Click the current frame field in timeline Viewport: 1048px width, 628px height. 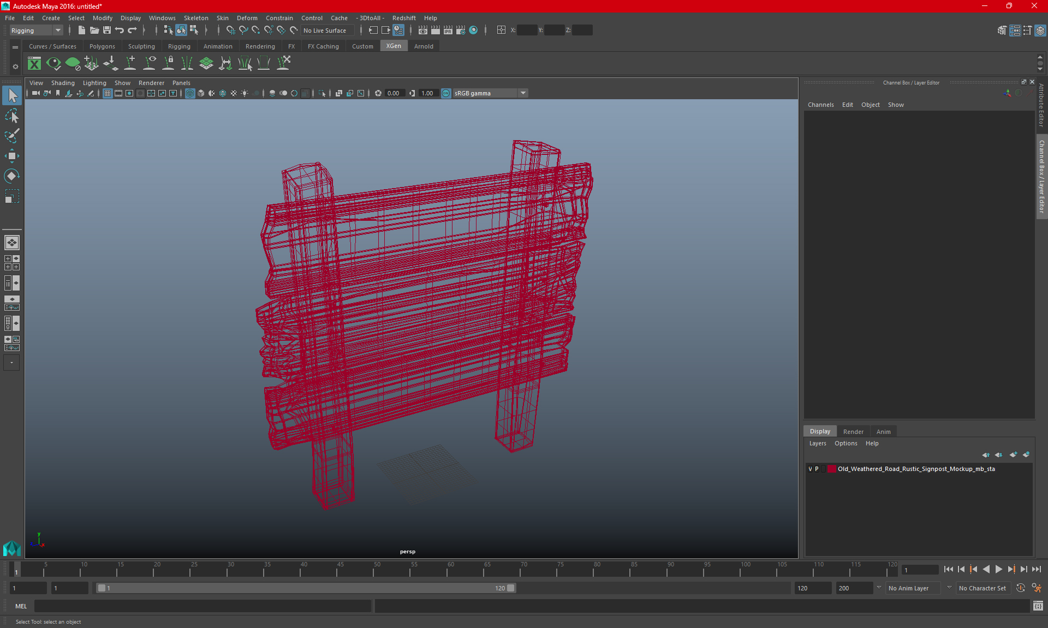(920, 570)
